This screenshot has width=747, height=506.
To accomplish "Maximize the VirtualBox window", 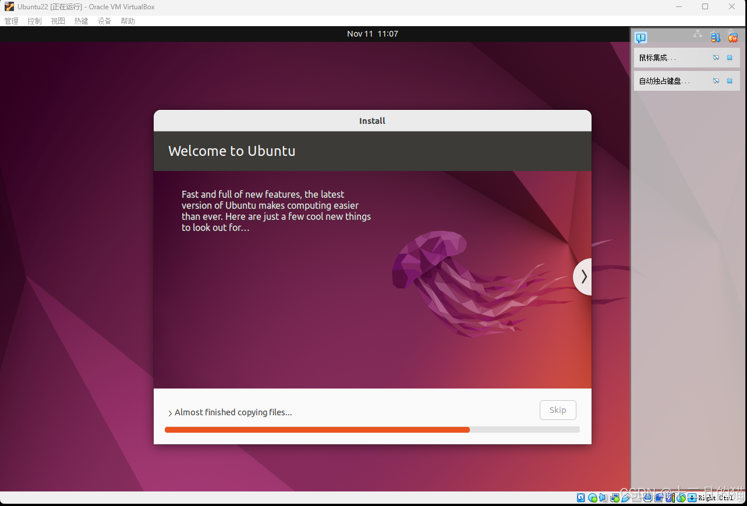I will (705, 7).
